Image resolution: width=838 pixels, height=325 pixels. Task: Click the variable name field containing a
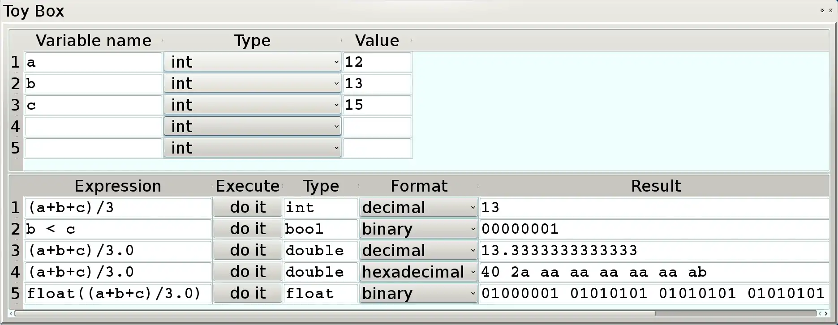[93, 62]
